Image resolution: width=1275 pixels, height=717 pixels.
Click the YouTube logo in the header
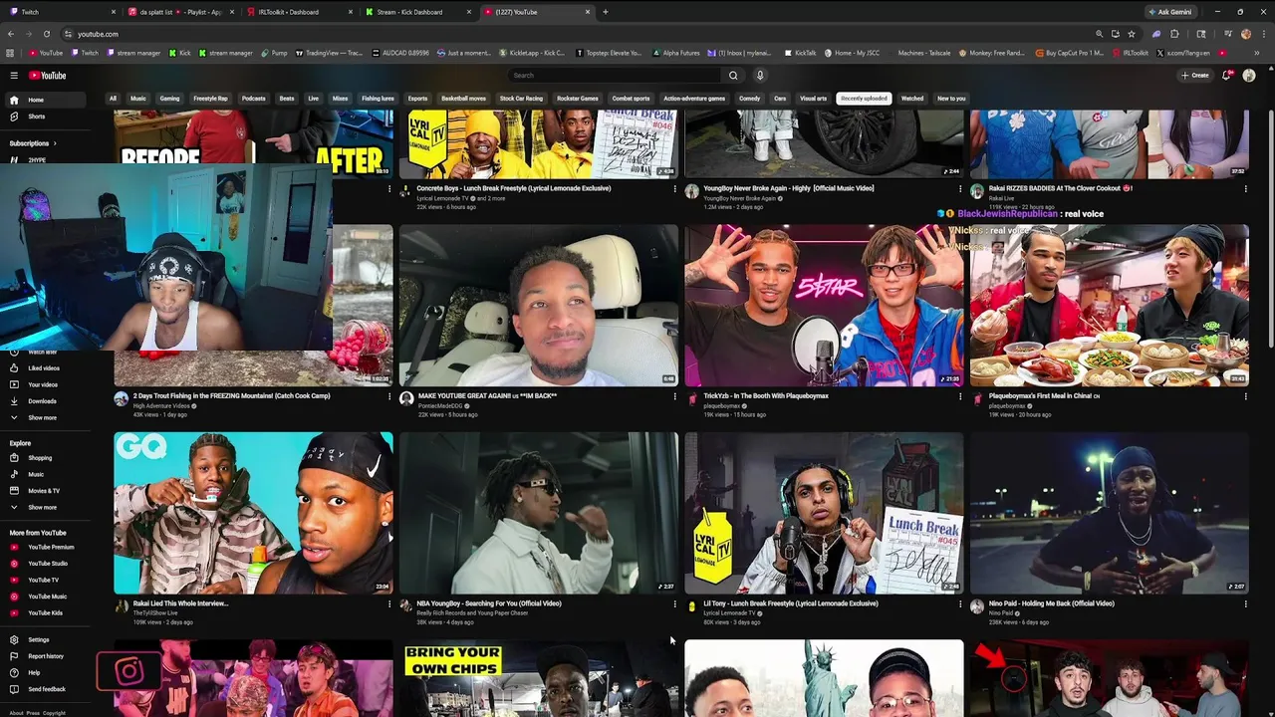pyautogui.click(x=47, y=76)
